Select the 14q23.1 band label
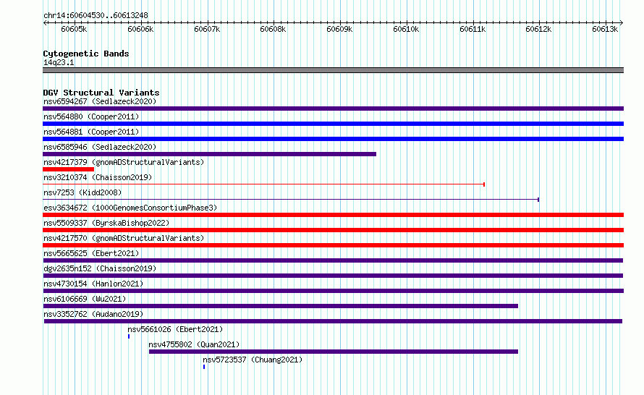Screen dimensions: 644x395 pos(59,62)
